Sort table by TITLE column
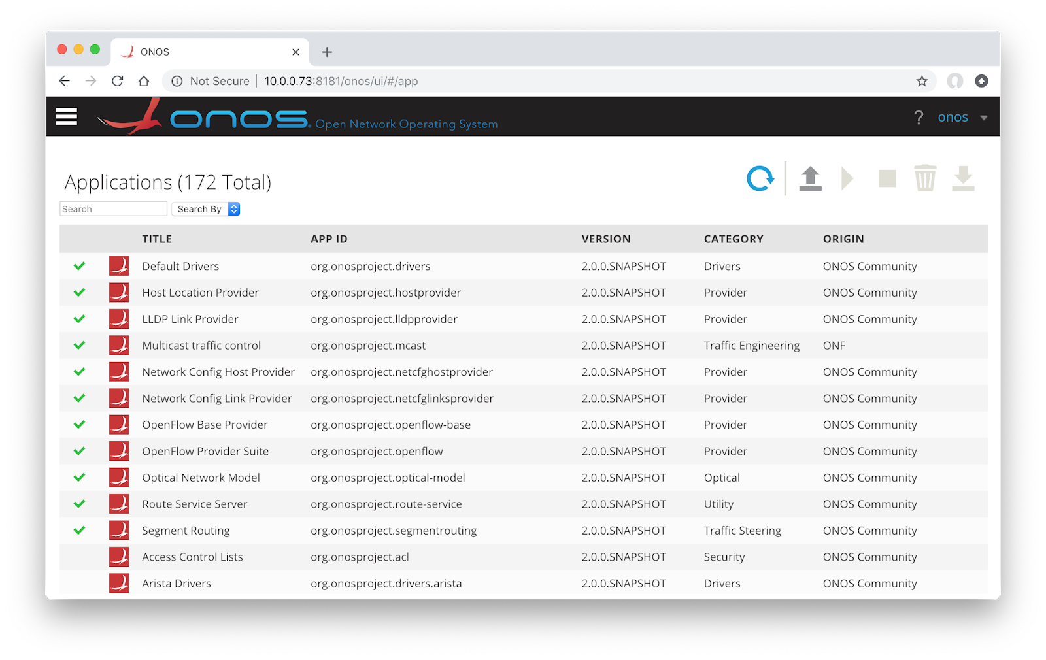Screen dimensions: 1046x660 coord(157,239)
